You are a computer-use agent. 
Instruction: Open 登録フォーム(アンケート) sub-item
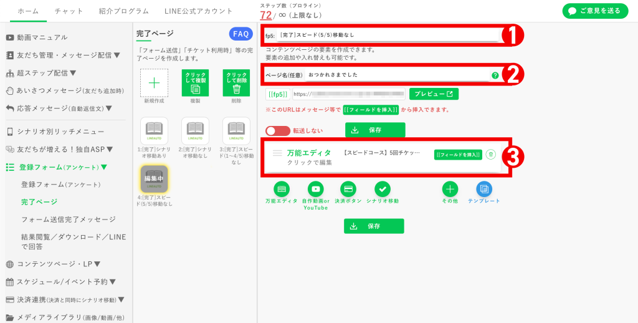(x=60, y=185)
